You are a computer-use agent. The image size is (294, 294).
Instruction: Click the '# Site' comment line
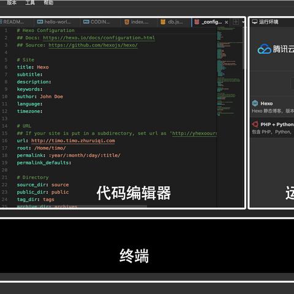[x=26, y=60]
